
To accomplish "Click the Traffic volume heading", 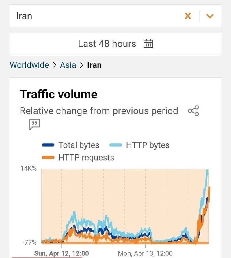I will click(x=59, y=94).
